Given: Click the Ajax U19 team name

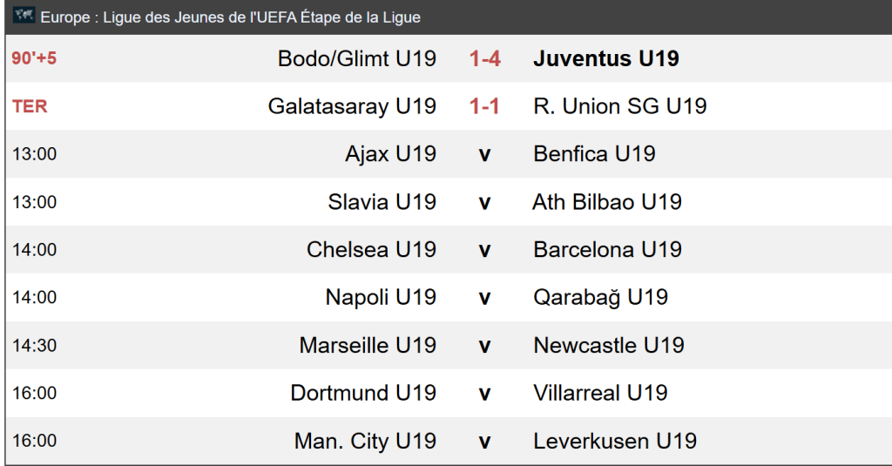Looking at the screenshot, I should point(390,154).
